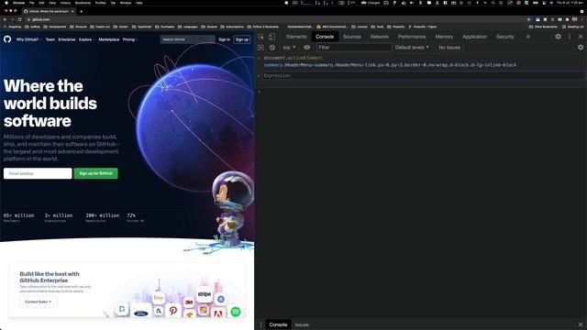Switch to the Memory tab
The height and width of the screenshot is (330, 587).
click(444, 37)
